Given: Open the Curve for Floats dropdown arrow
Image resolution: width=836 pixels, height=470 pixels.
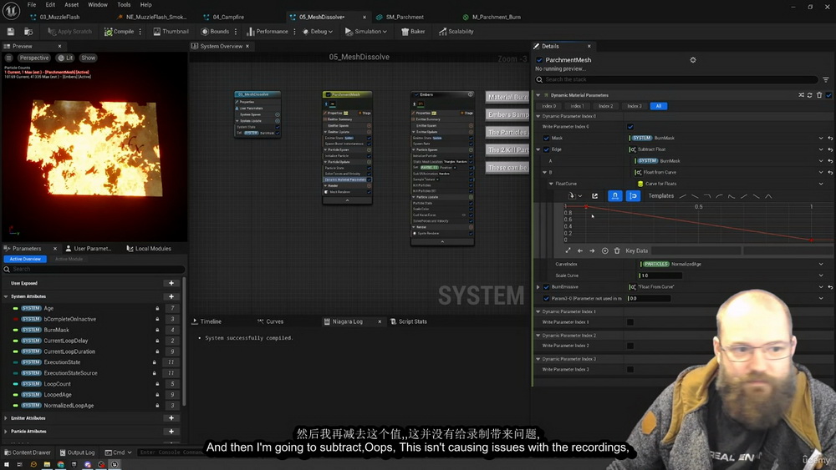Looking at the screenshot, I should [x=821, y=184].
